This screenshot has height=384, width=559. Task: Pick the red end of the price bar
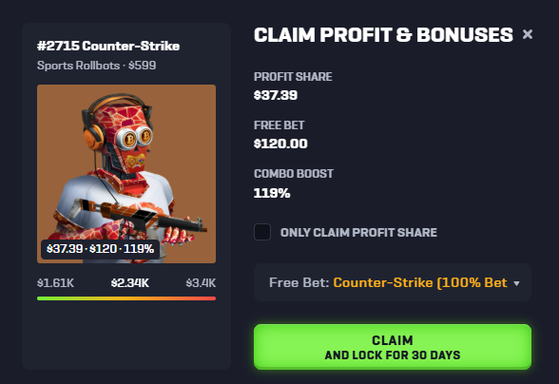coord(210,298)
